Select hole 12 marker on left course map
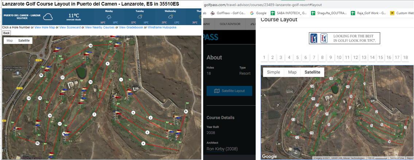 coord(38,143)
